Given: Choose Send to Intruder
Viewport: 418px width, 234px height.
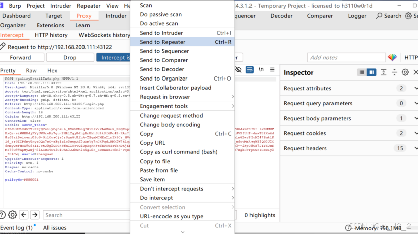Looking at the screenshot, I should click(x=183, y=33).
